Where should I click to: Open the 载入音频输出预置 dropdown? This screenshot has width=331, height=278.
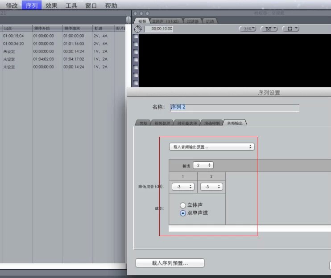[211, 147]
